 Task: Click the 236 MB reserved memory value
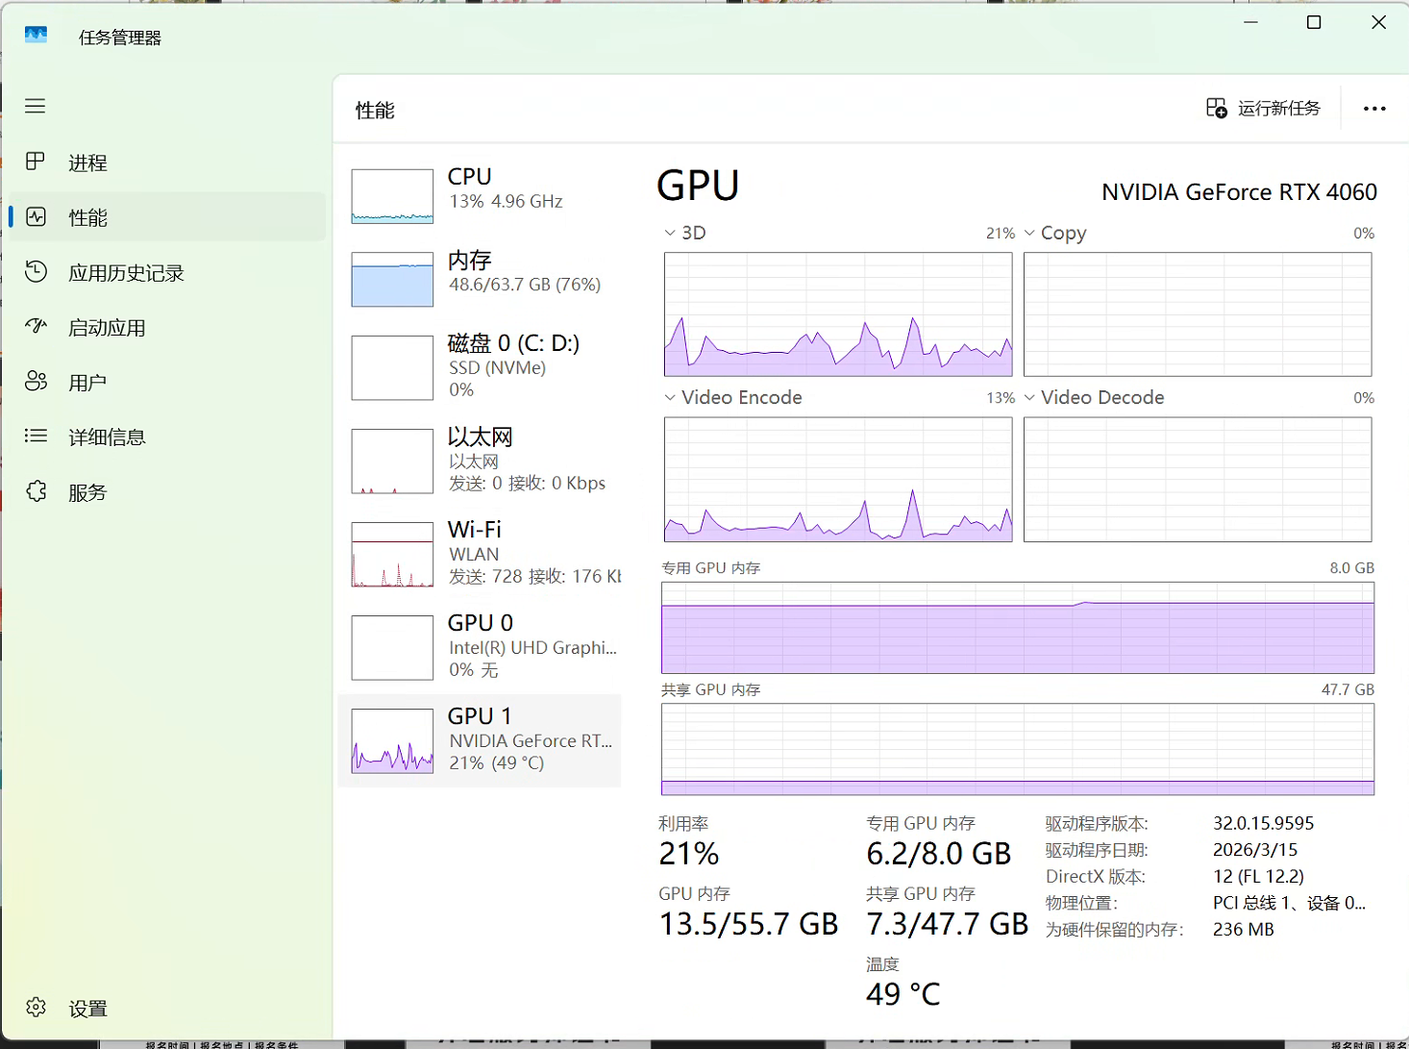coord(1243,930)
